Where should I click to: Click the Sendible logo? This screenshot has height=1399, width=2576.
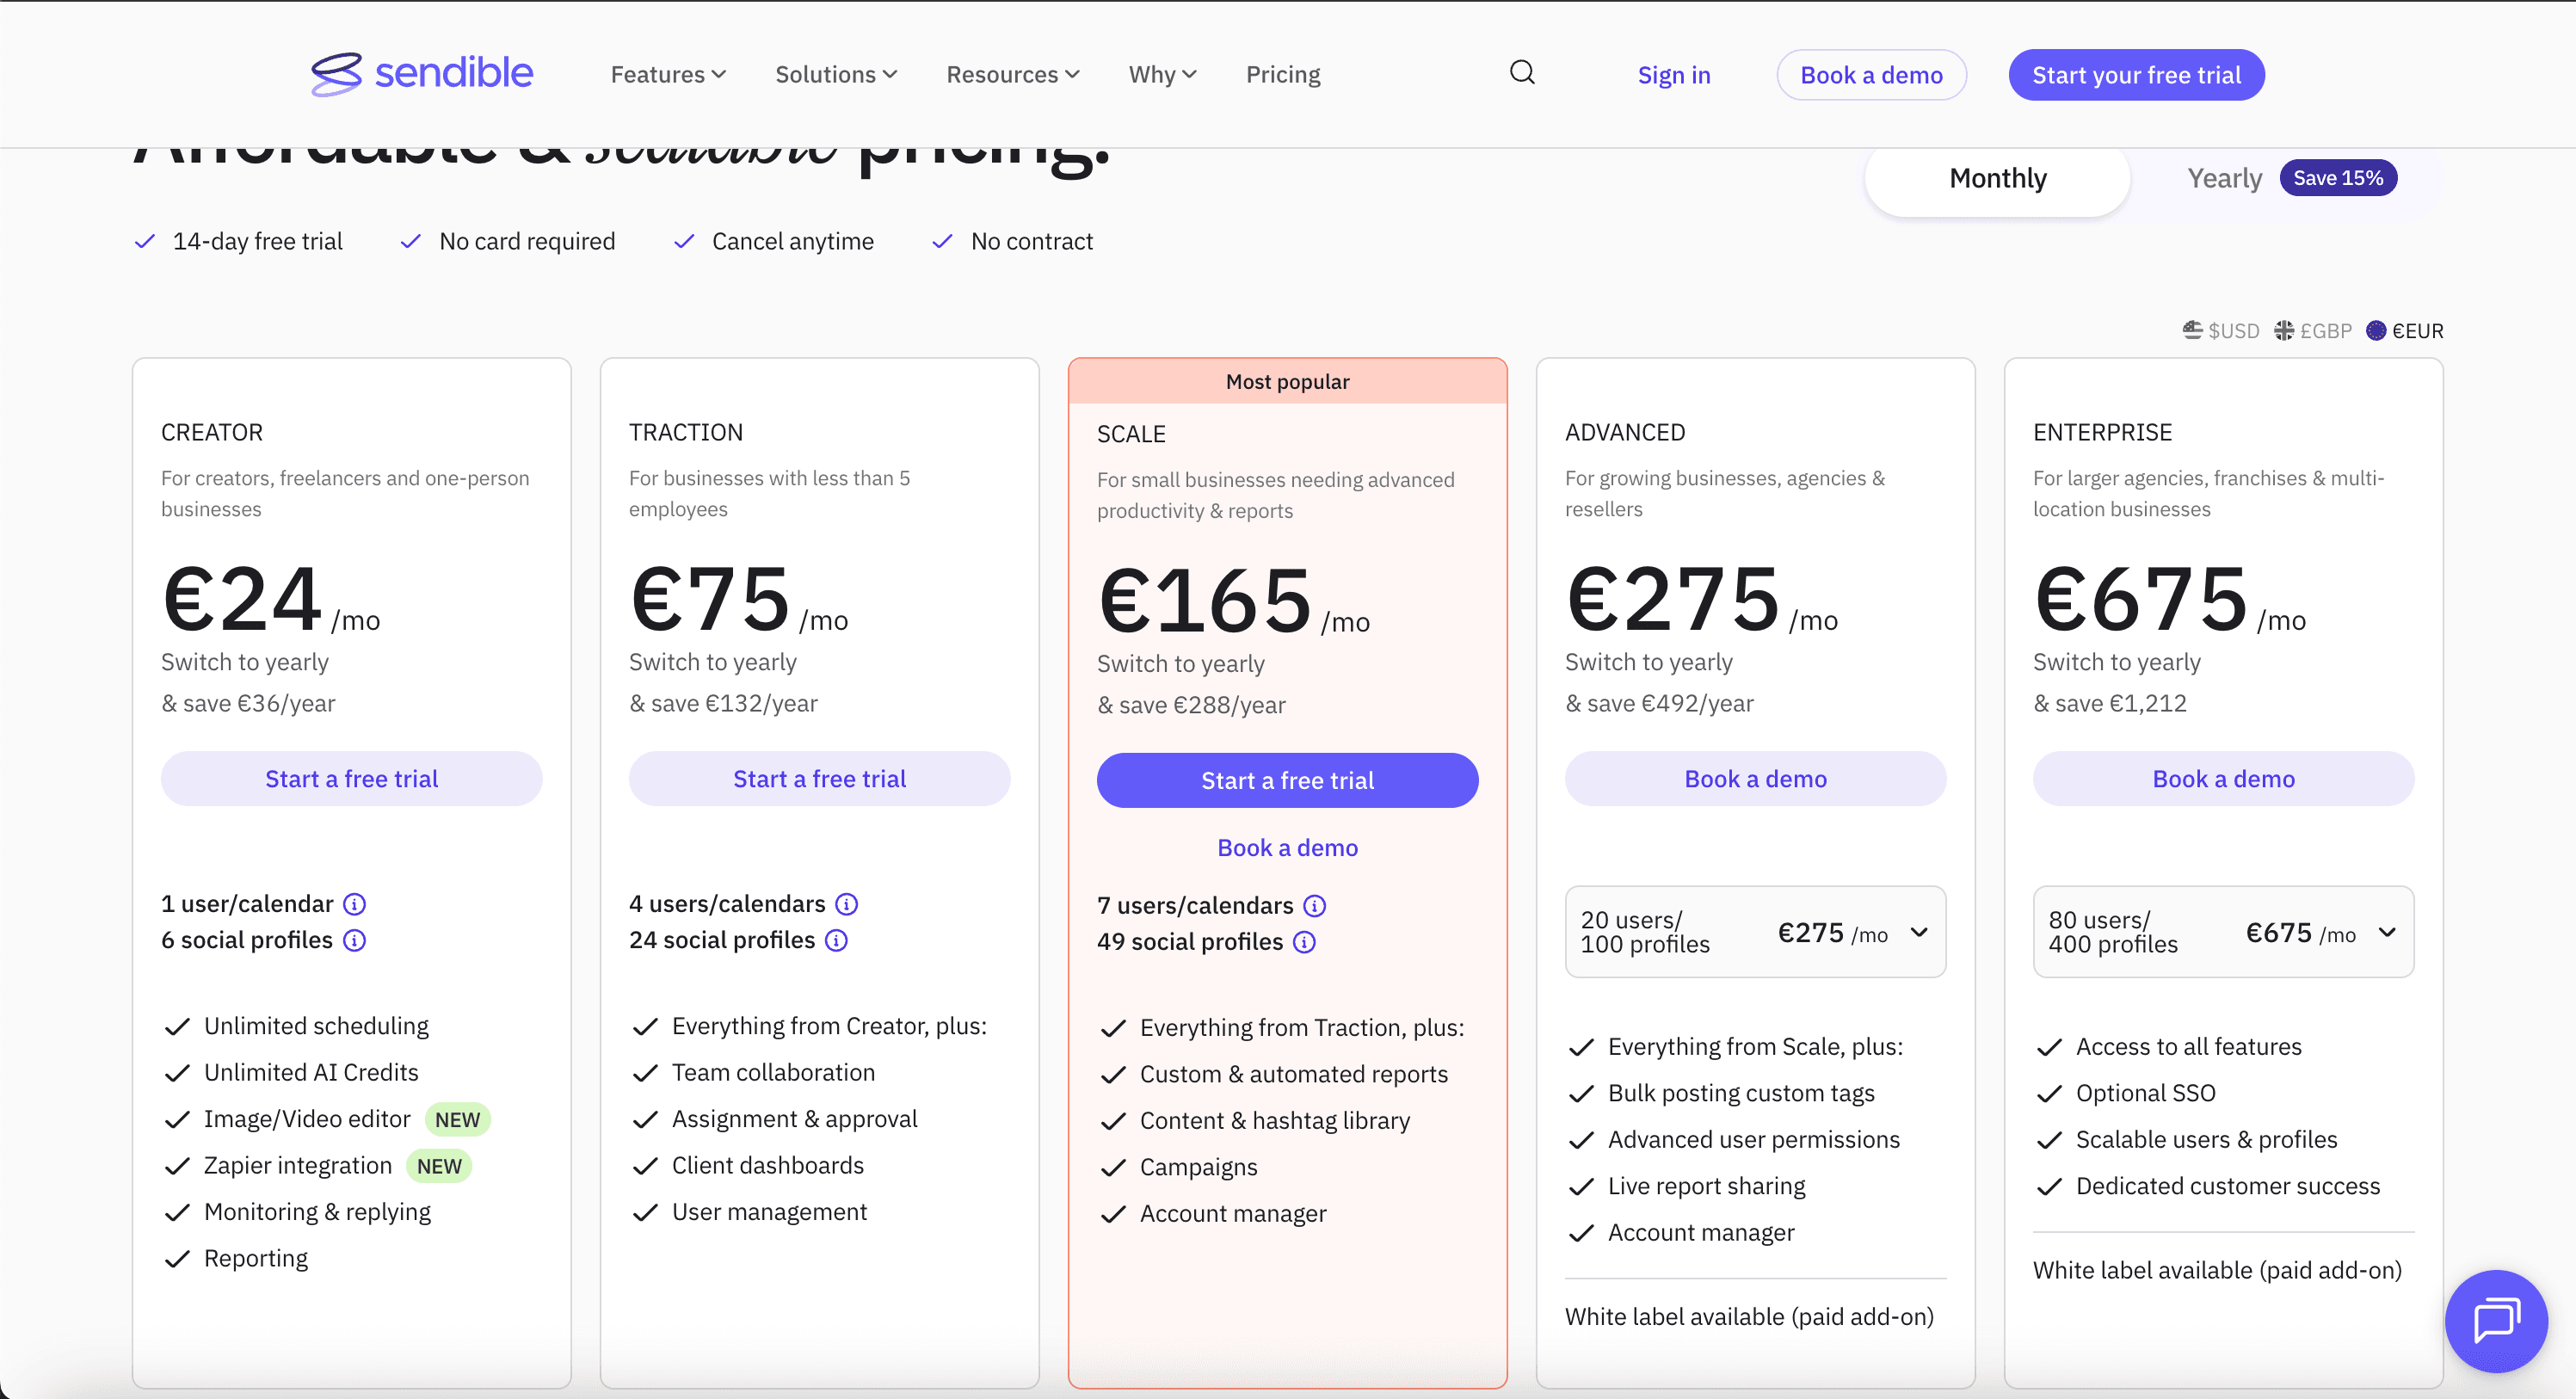[421, 74]
